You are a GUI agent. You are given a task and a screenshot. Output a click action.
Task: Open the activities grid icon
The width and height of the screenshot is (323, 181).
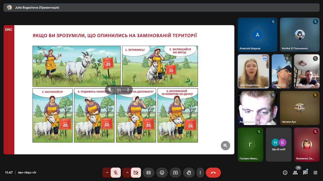tap(315, 173)
